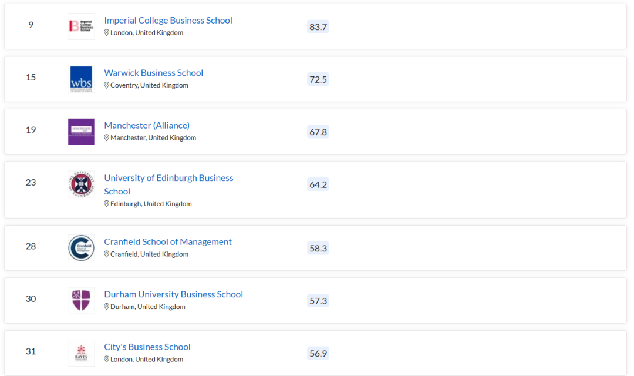Open the Warwick Business School link

click(154, 73)
